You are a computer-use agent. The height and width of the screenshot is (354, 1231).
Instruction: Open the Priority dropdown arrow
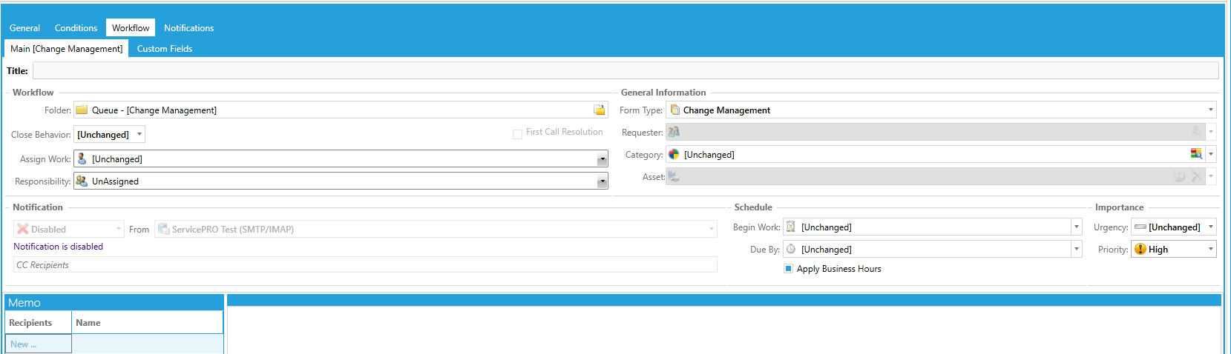1211,249
